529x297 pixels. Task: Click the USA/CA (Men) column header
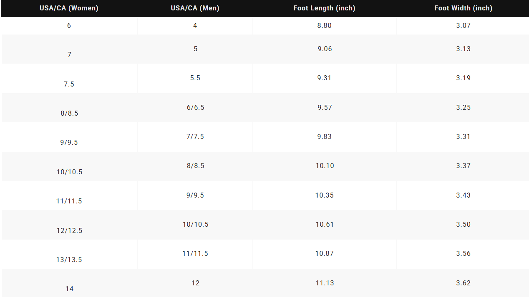coord(195,8)
